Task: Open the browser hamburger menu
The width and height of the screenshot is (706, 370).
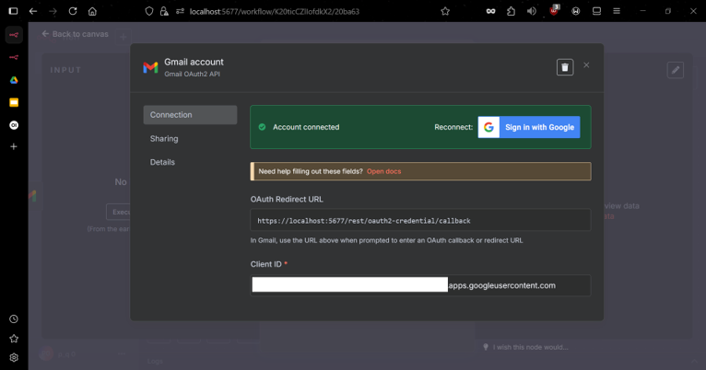Action: tap(617, 11)
